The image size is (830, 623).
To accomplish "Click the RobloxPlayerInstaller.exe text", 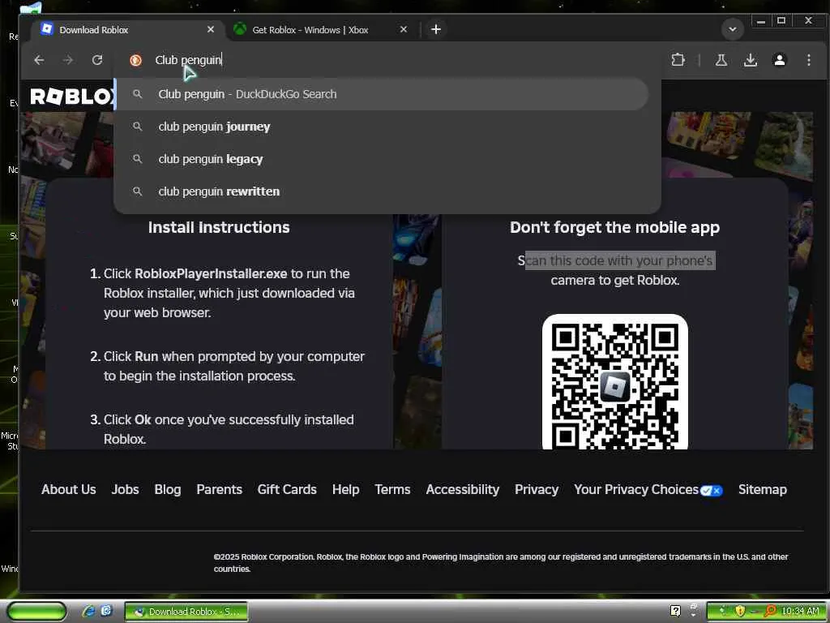I will [211, 274].
